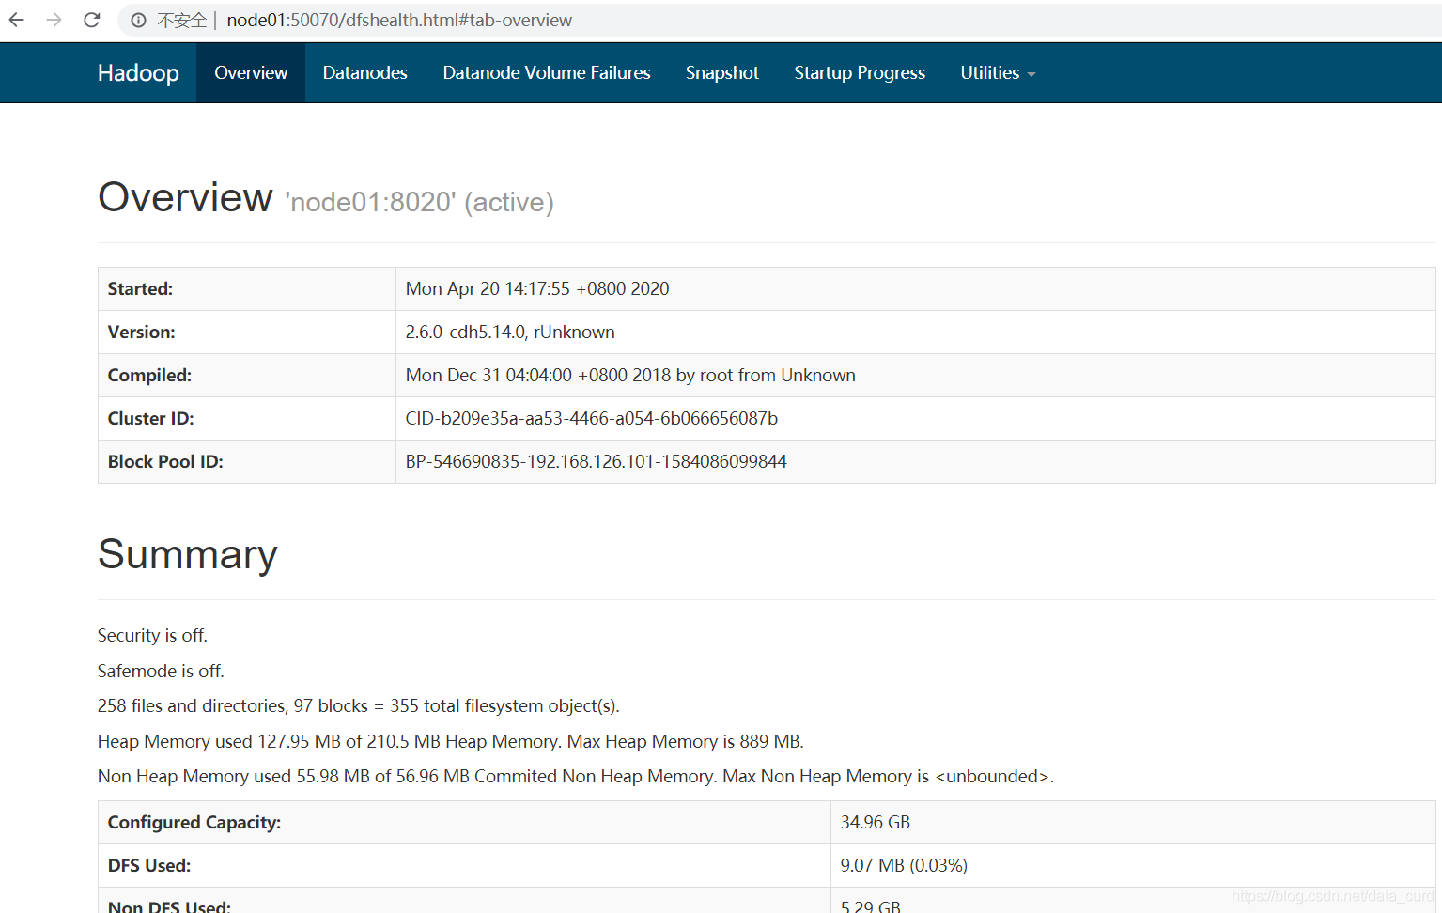The image size is (1442, 913).
Task: Reload the page with the refresh icon
Action: click(x=92, y=20)
